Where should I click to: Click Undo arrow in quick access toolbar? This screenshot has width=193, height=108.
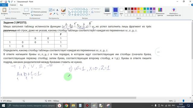click(9, 2)
